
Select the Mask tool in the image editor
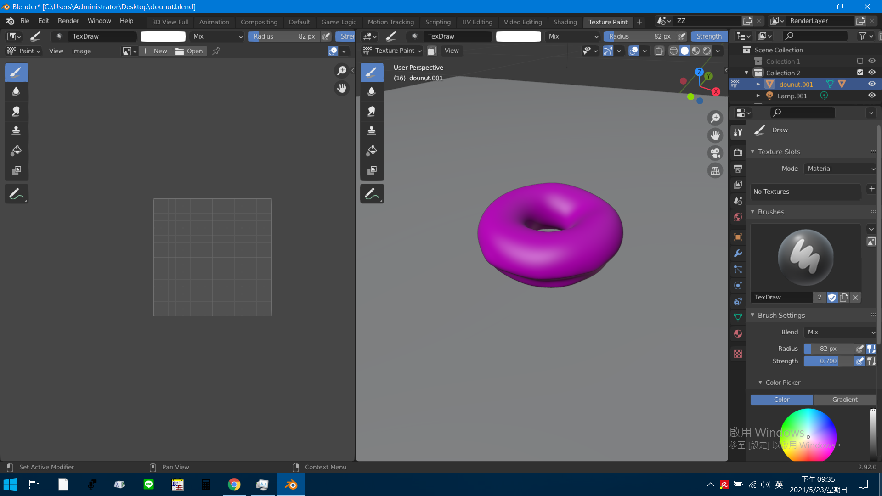coord(16,170)
